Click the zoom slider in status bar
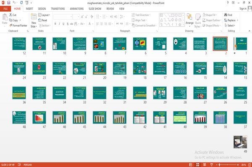 pos(227,164)
